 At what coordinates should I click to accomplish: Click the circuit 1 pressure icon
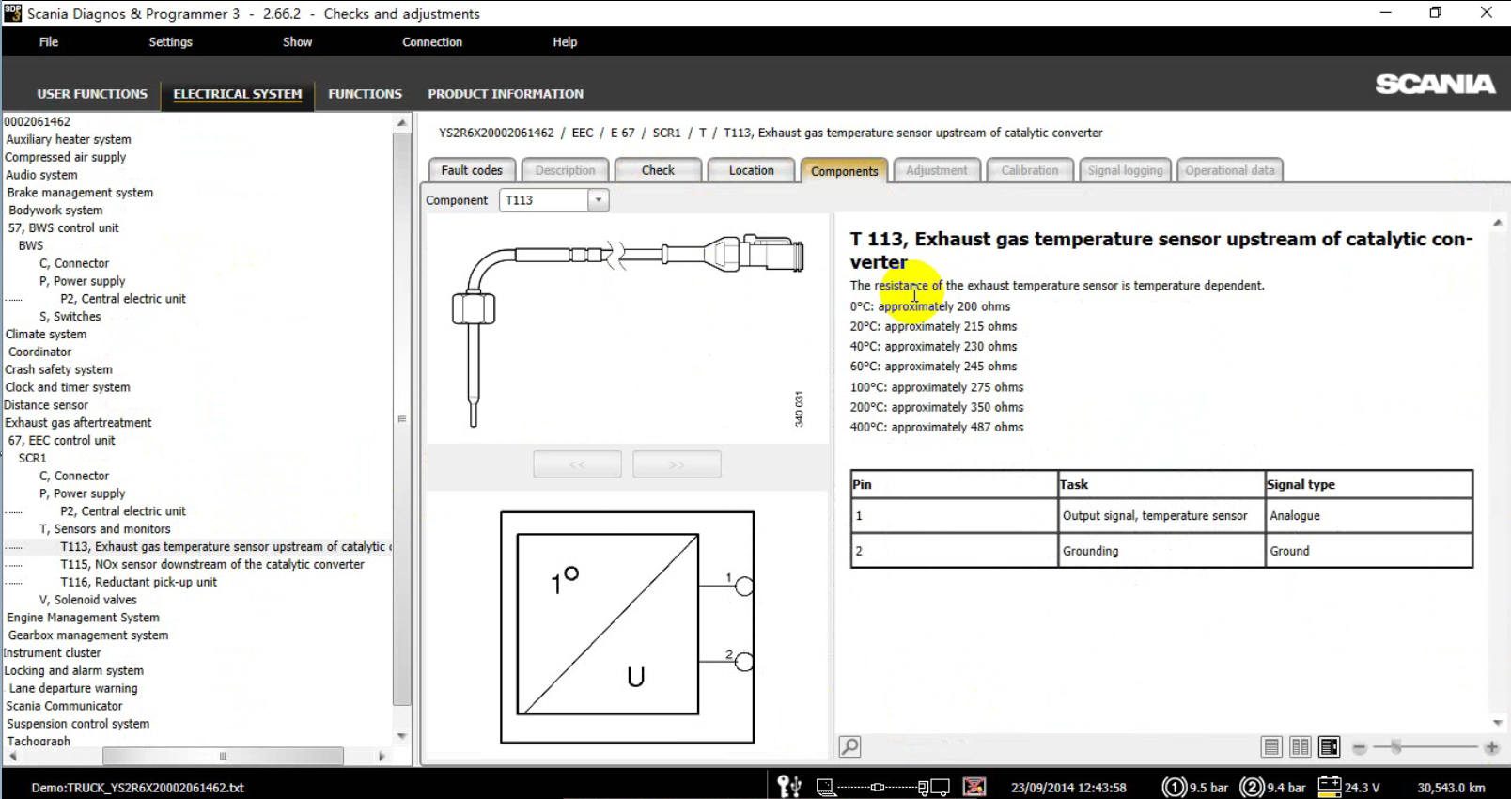[1174, 787]
